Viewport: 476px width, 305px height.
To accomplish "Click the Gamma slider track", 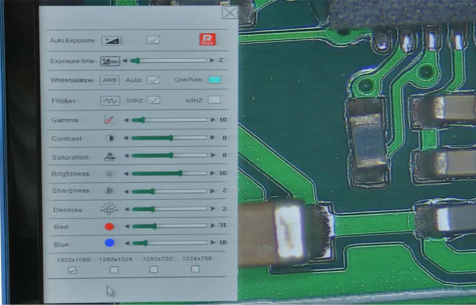I will pyautogui.click(x=169, y=120).
